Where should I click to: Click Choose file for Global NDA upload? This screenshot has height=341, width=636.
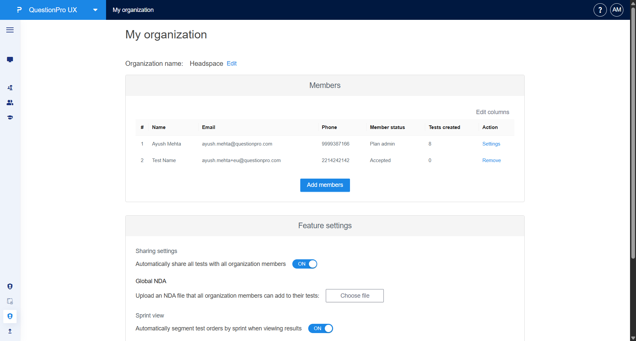click(x=355, y=296)
